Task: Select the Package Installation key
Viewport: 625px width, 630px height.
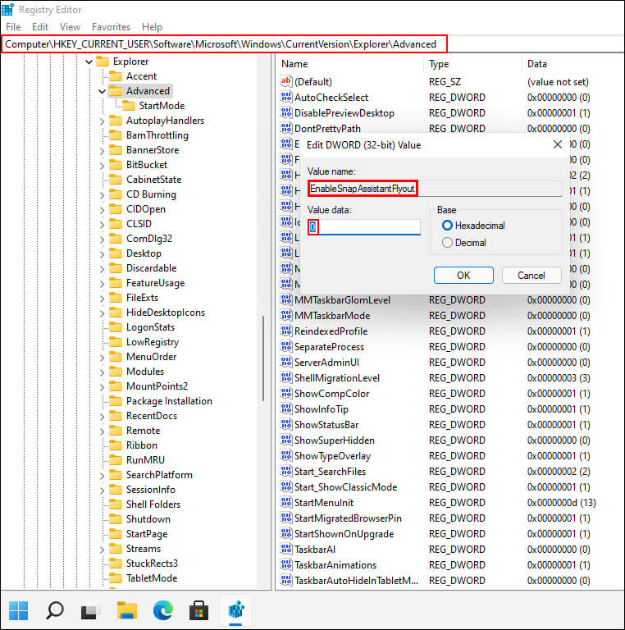Action: [x=169, y=401]
